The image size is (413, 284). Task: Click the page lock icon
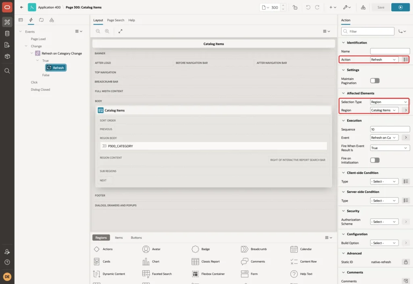295,7
